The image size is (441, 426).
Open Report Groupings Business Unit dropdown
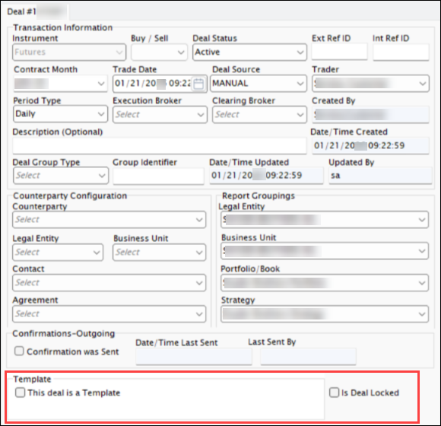click(325, 251)
